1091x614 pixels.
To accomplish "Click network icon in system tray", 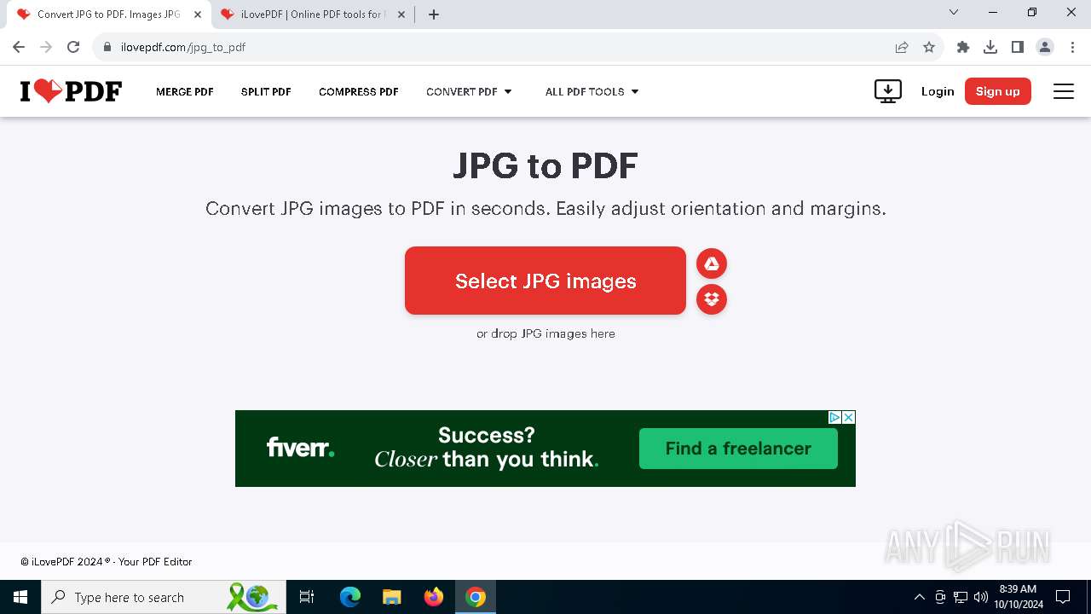I will click(x=961, y=597).
